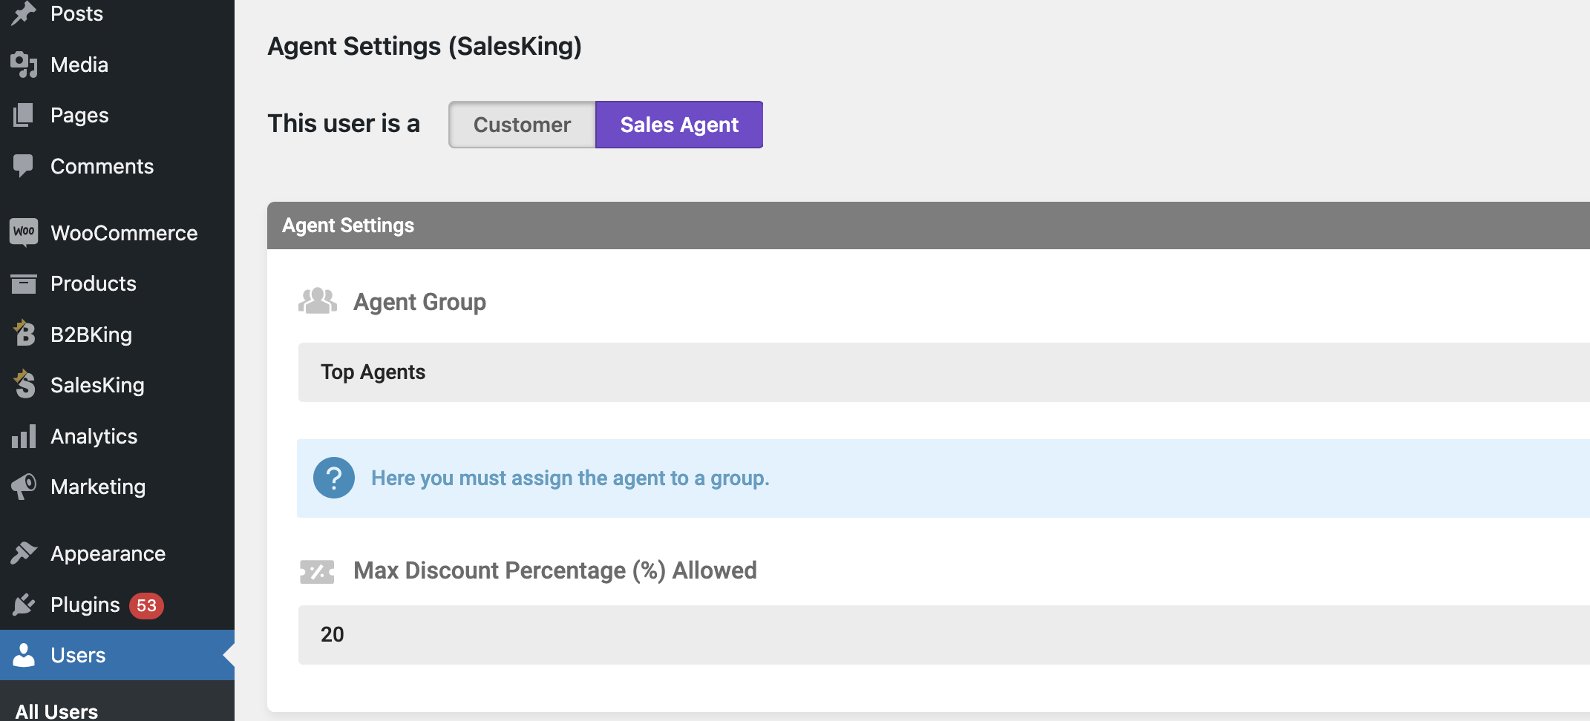The width and height of the screenshot is (1590, 721).
Task: Click the Products archive icon
Action: pyautogui.click(x=24, y=283)
